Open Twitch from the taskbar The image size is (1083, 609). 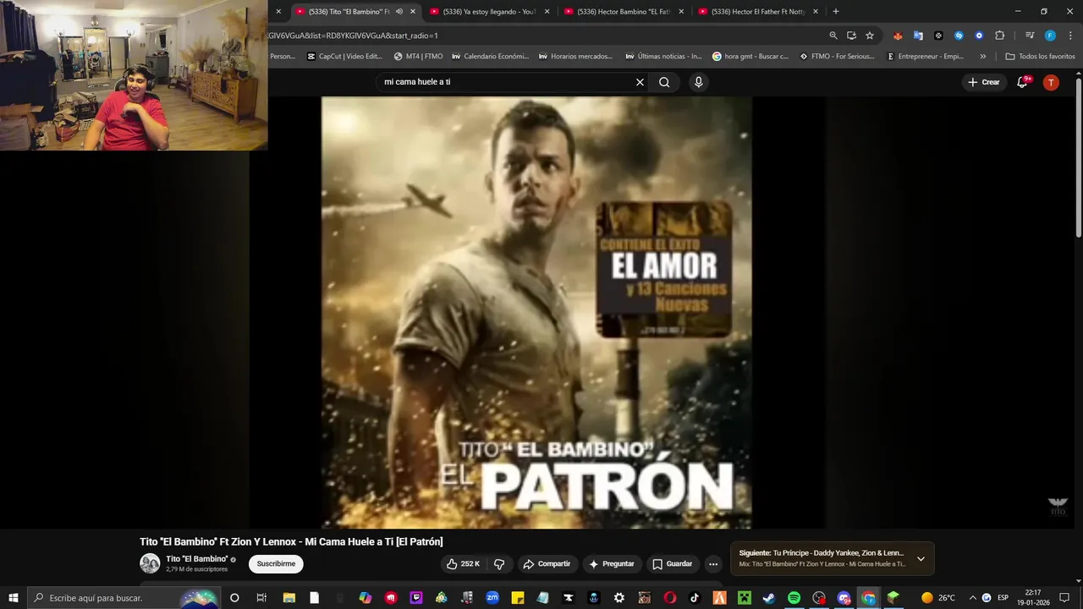click(x=416, y=598)
